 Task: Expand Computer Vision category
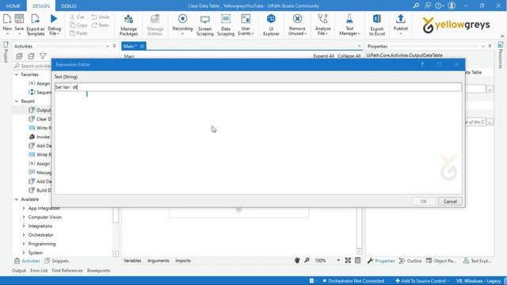24,217
